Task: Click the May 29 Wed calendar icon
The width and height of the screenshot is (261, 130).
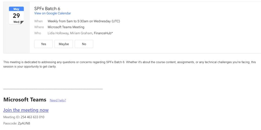Action: tap(16, 16)
